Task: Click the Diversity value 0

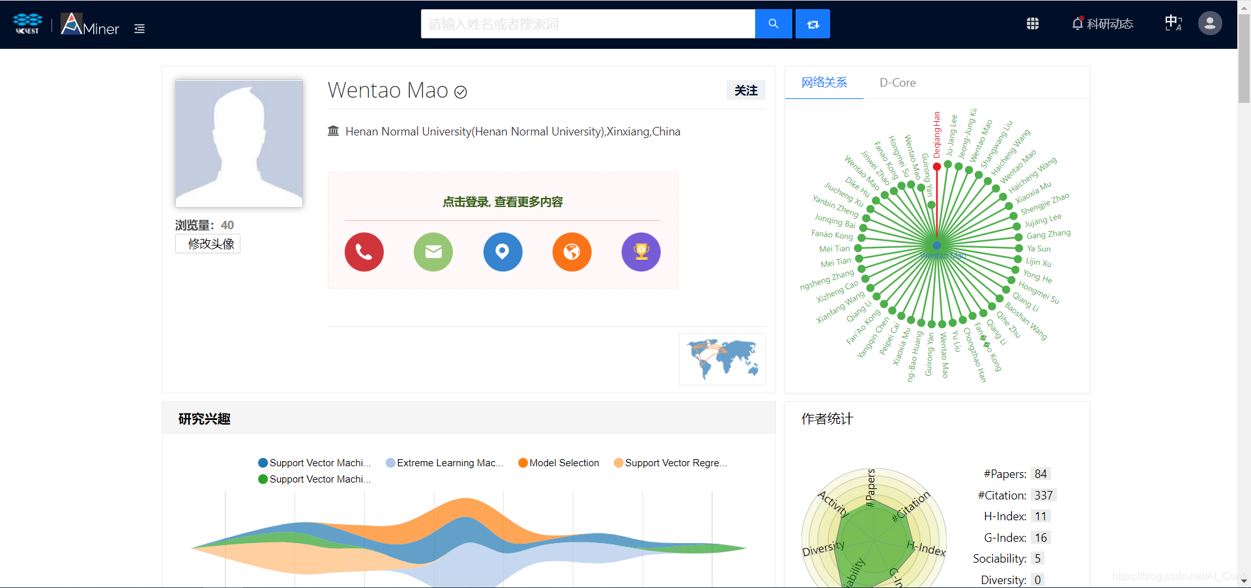Action: tap(1037, 580)
